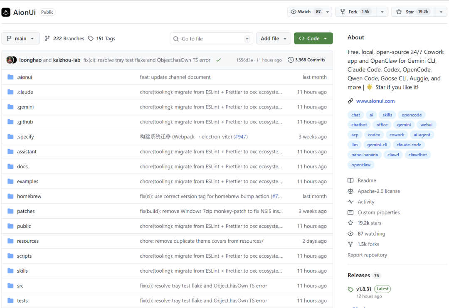Open the scripts folder
449x308 pixels.
[24, 256]
